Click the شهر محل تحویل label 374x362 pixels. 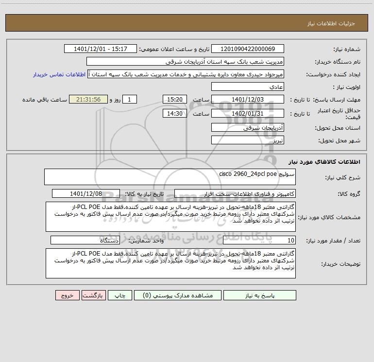click(x=340, y=140)
